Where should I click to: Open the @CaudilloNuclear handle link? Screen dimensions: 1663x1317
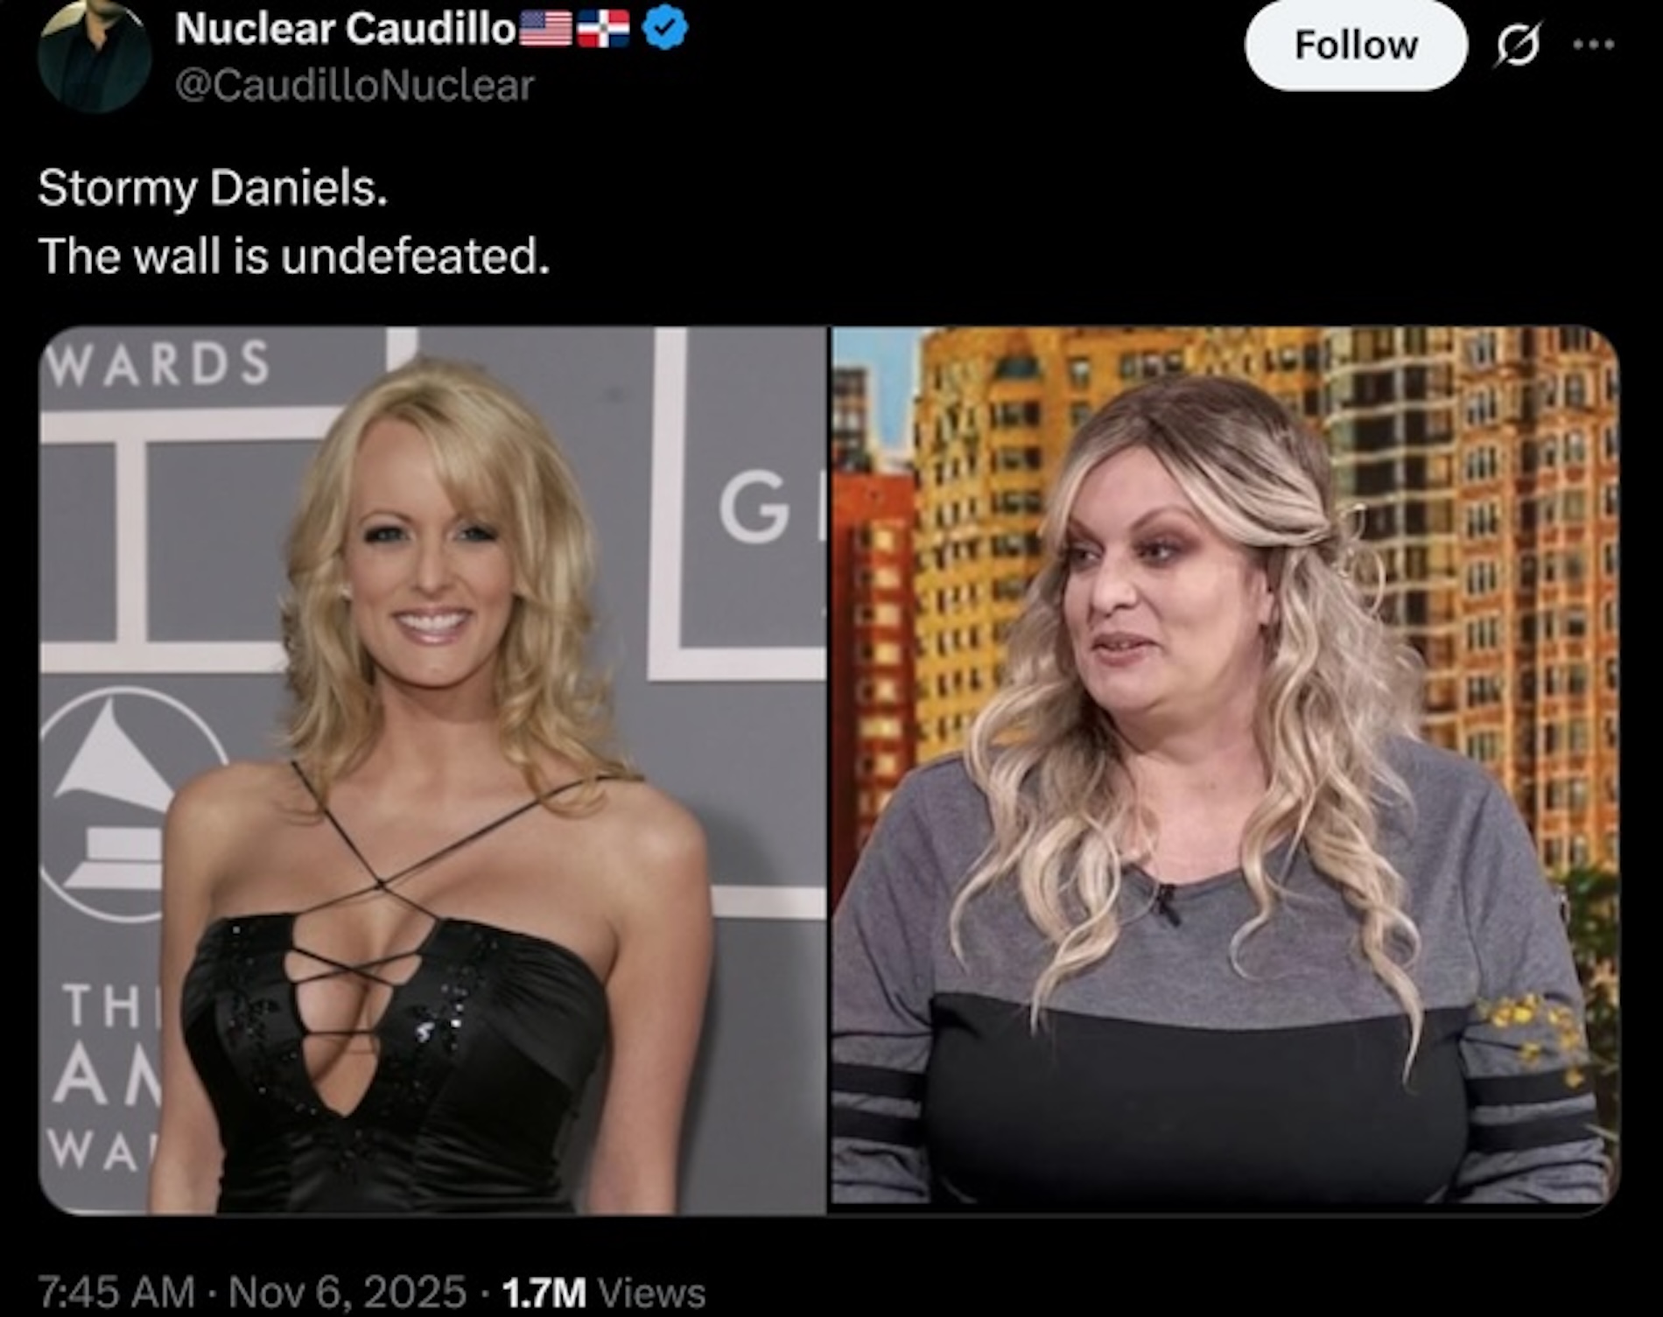(354, 85)
